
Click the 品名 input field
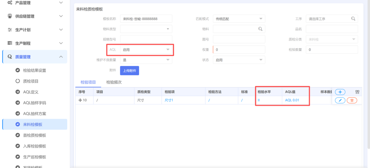tap(332, 29)
